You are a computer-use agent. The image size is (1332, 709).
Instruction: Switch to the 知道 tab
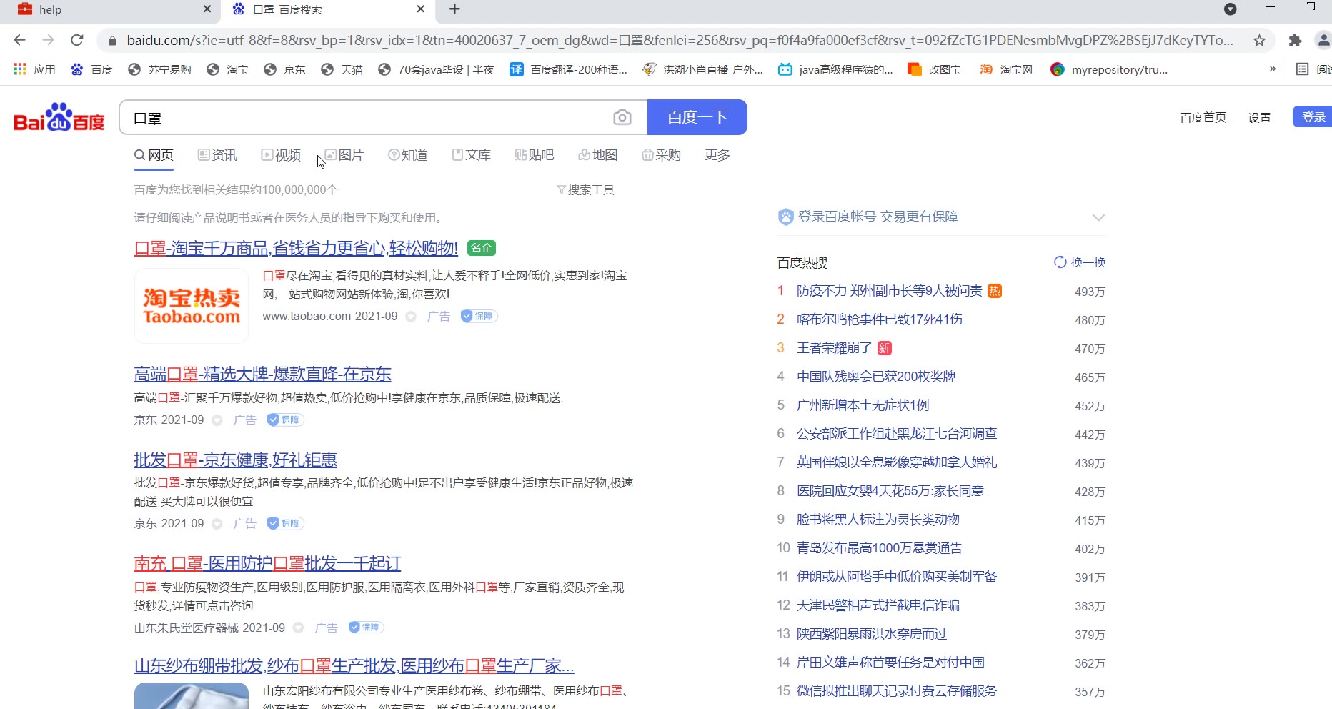(x=407, y=155)
